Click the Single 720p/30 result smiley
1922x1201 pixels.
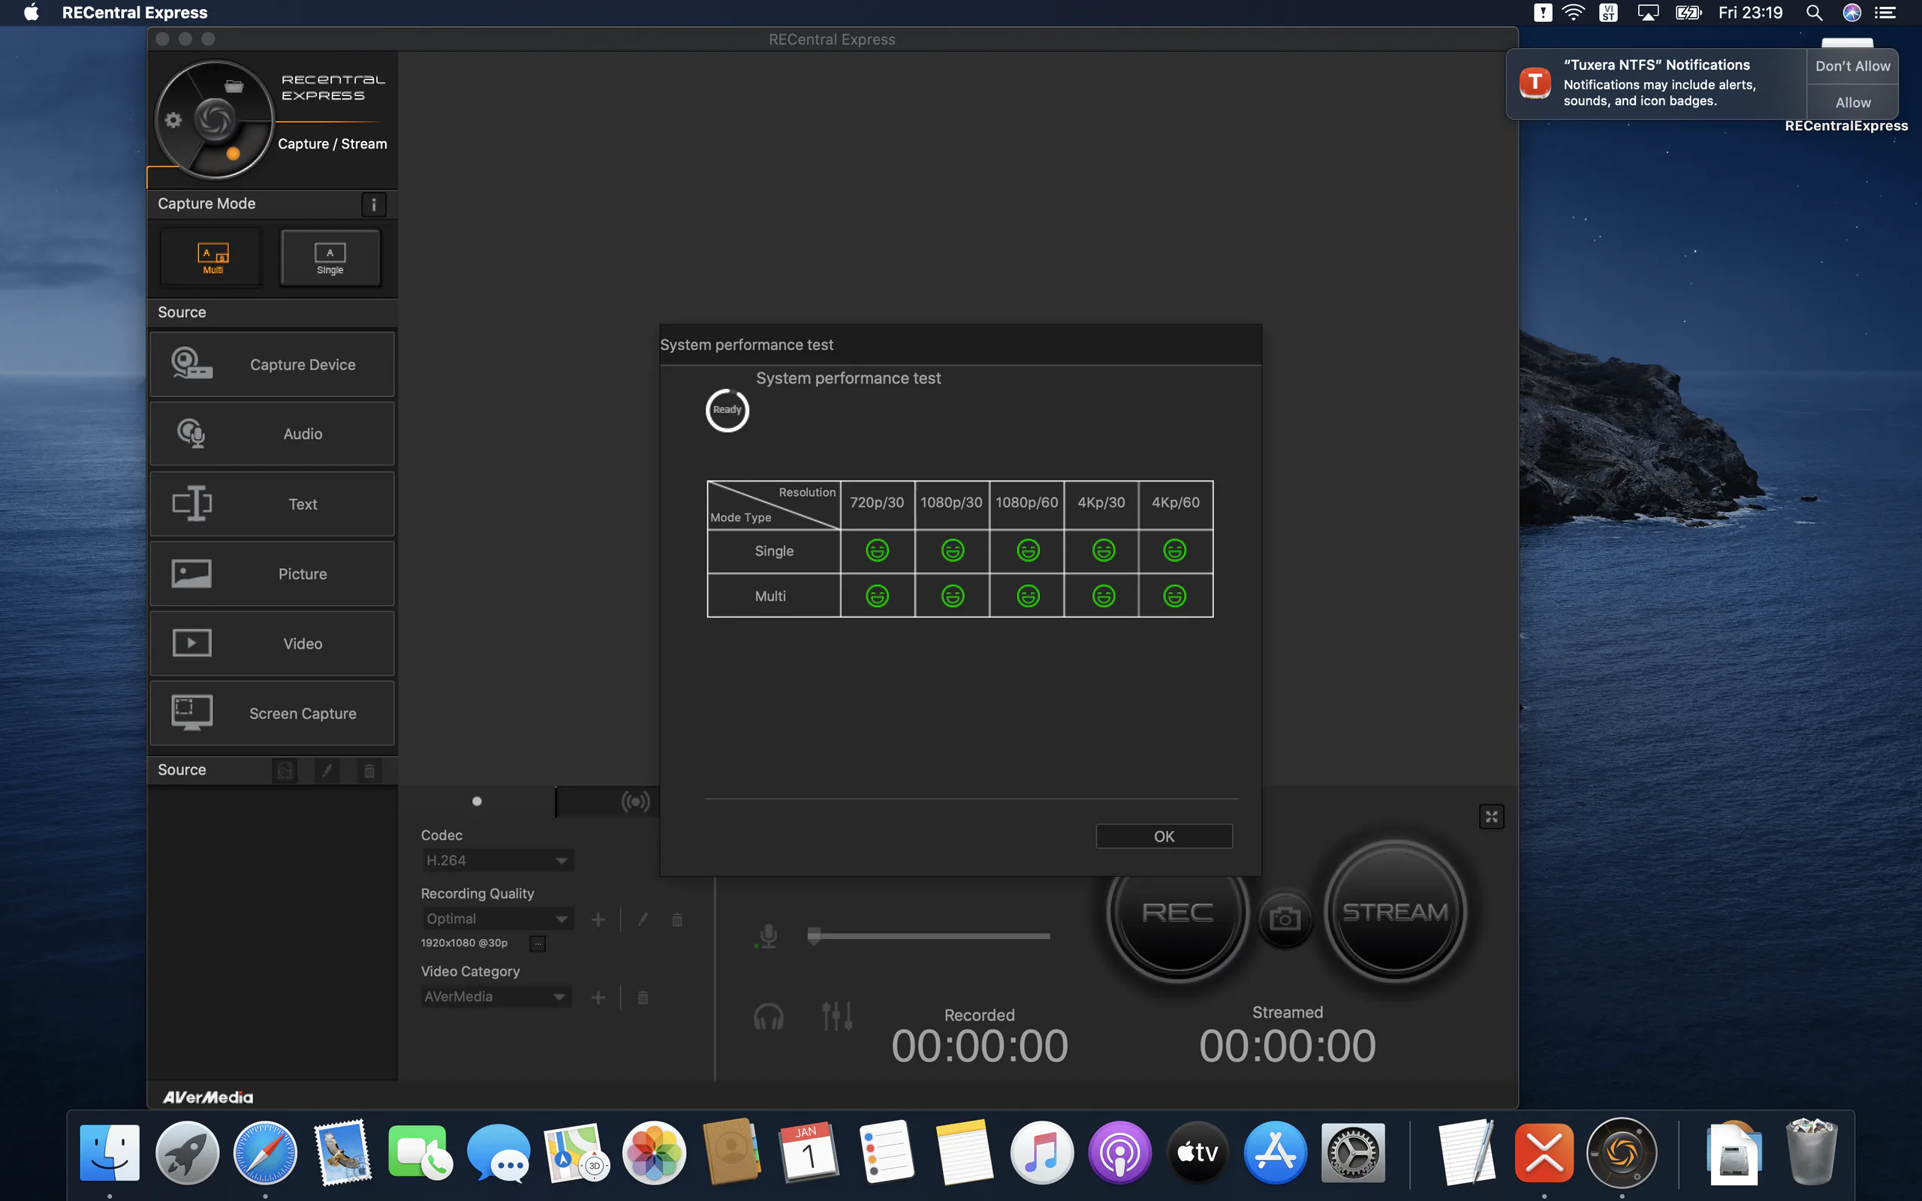point(877,550)
